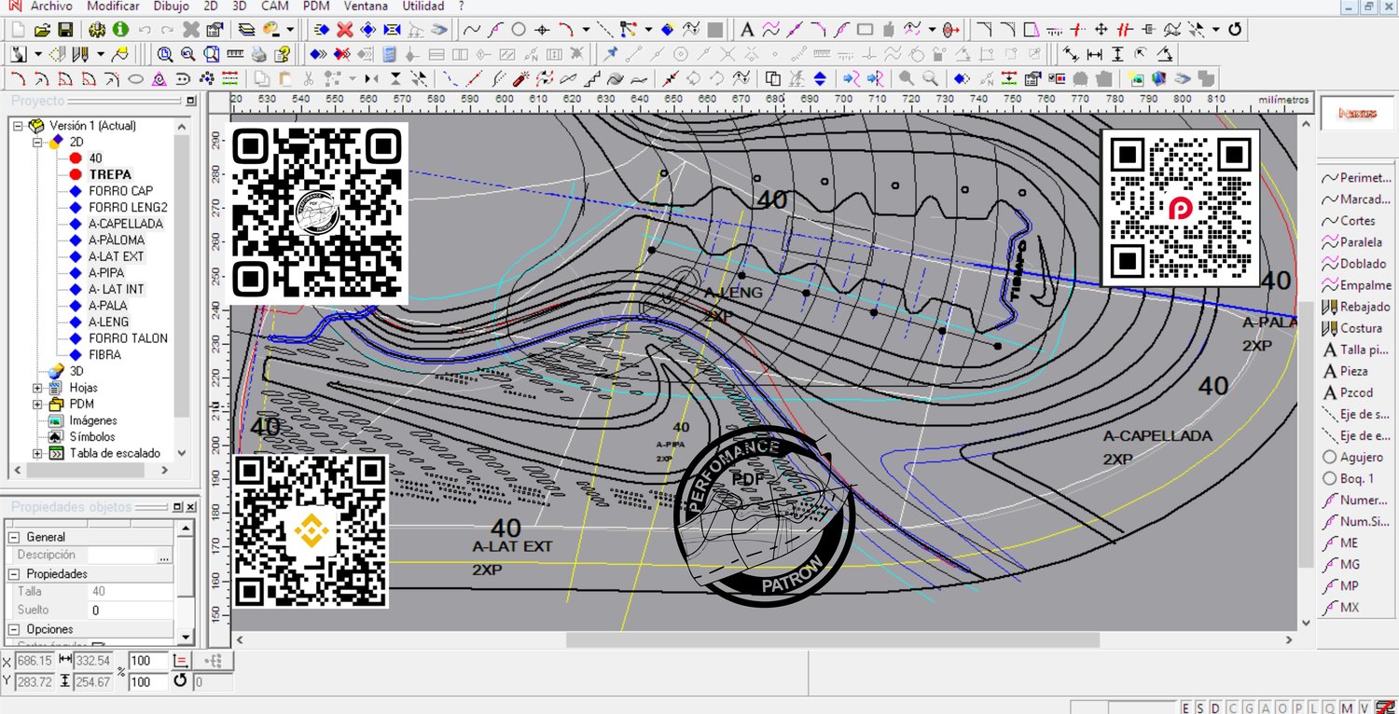Close the Propiedades objetos panel

click(190, 507)
